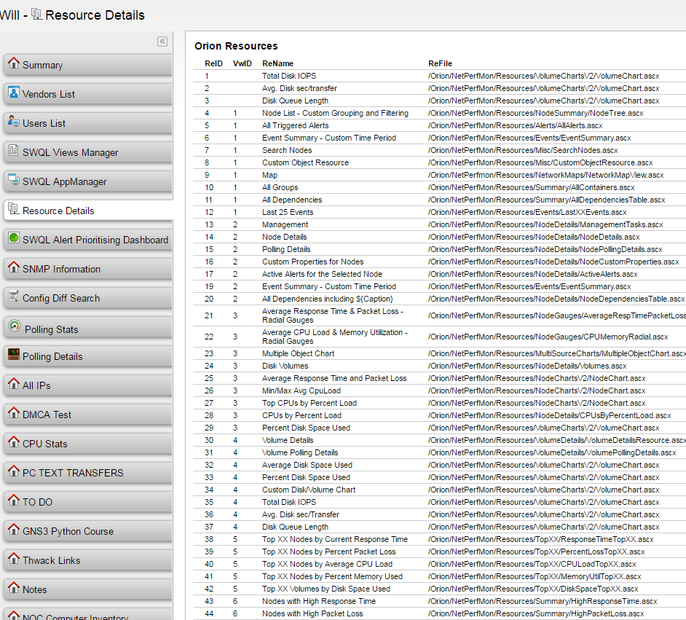Click the Summary home icon

pos(14,63)
